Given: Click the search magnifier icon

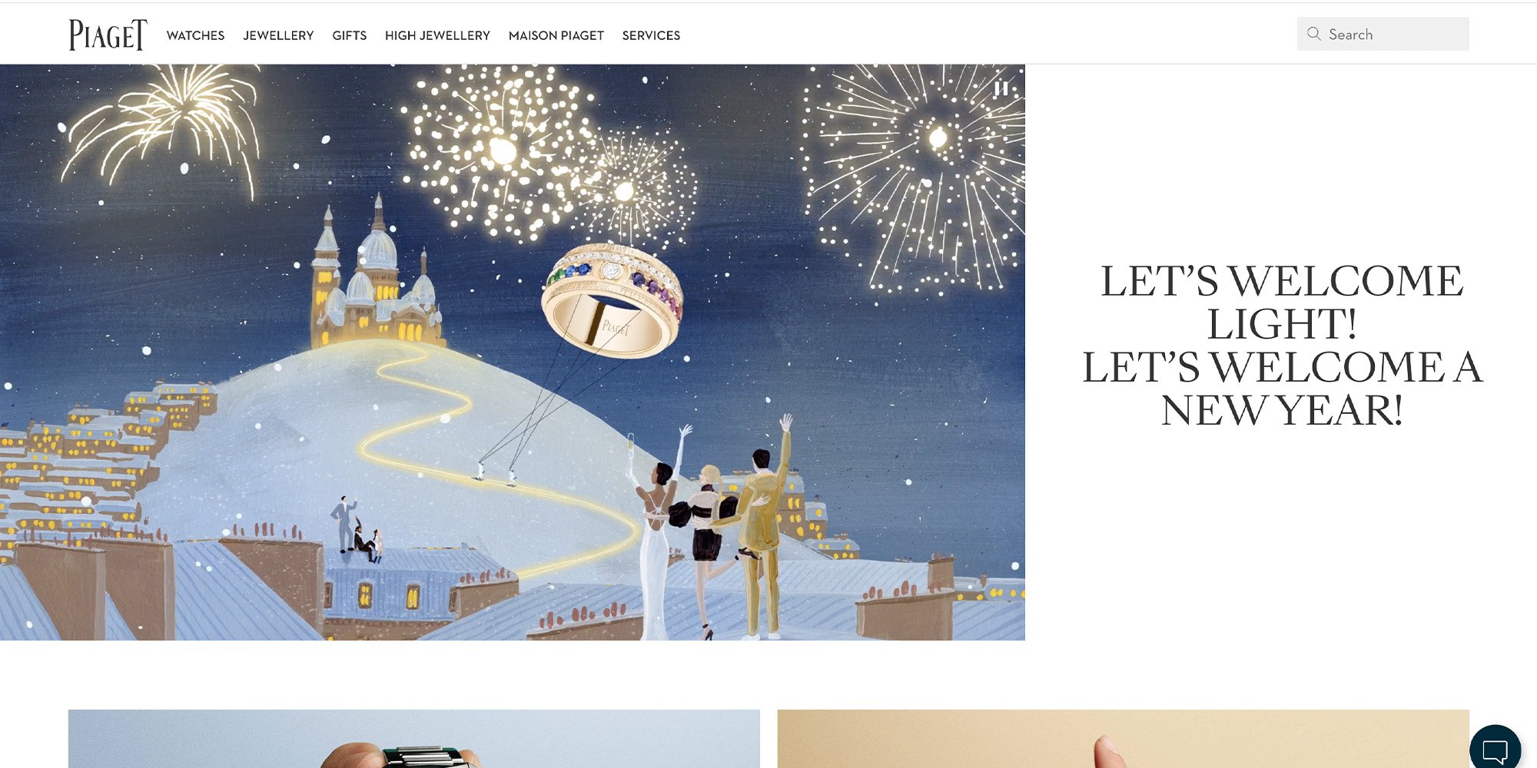Looking at the screenshot, I should tap(1314, 34).
